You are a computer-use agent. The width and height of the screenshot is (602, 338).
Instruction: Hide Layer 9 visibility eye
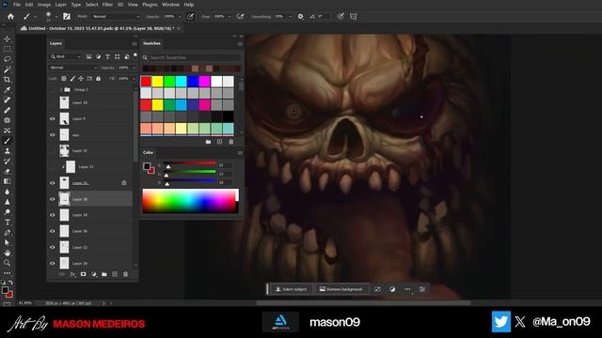[x=53, y=119]
